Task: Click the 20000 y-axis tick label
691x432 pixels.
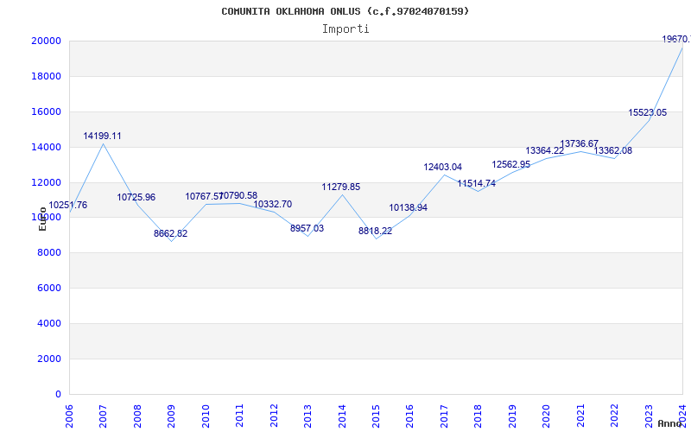Action: coord(46,41)
